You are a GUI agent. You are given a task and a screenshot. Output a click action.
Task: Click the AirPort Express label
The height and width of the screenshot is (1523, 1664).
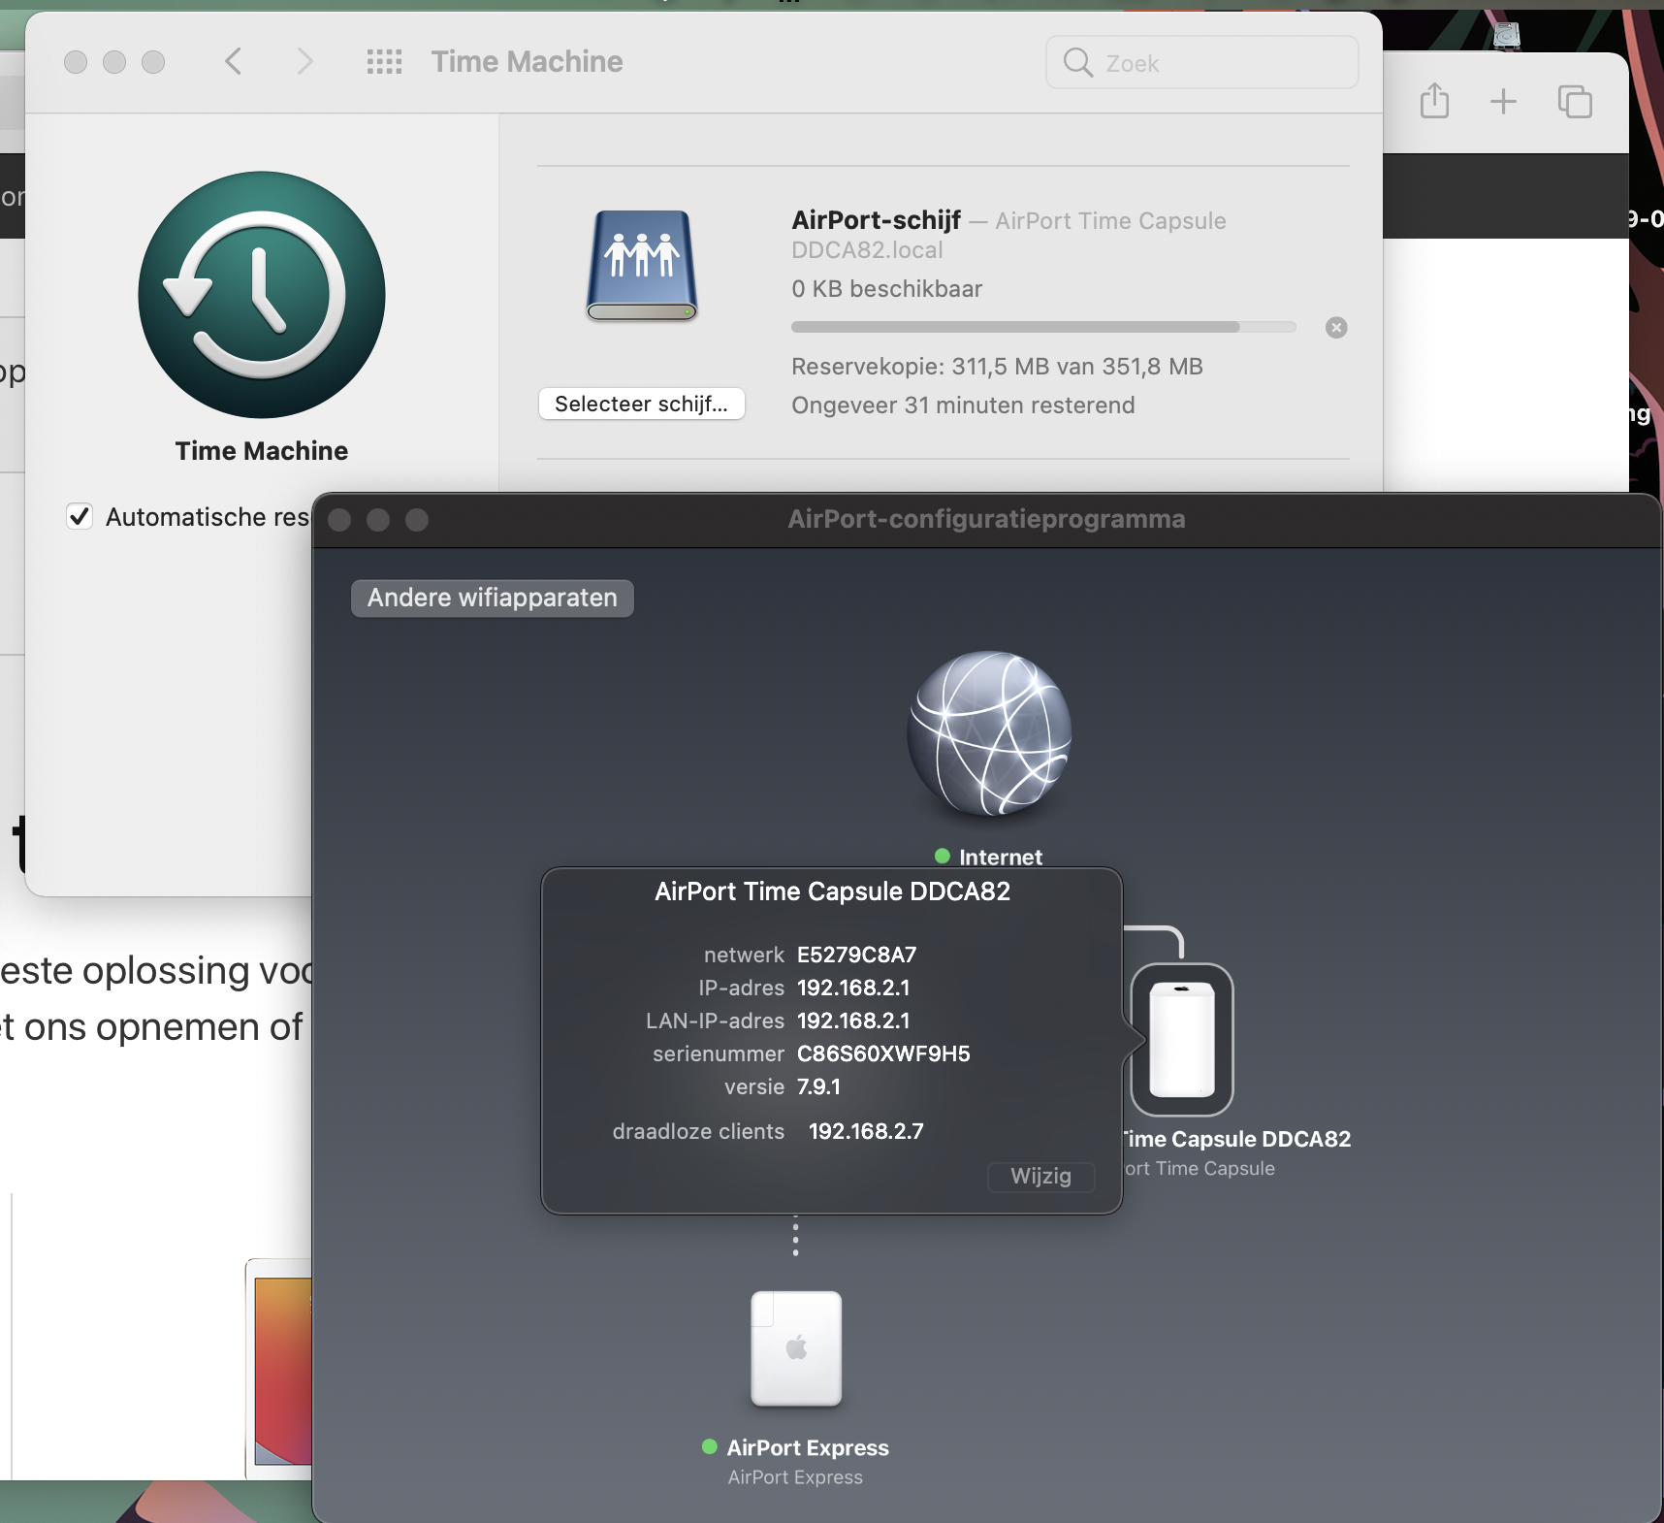[808, 1447]
